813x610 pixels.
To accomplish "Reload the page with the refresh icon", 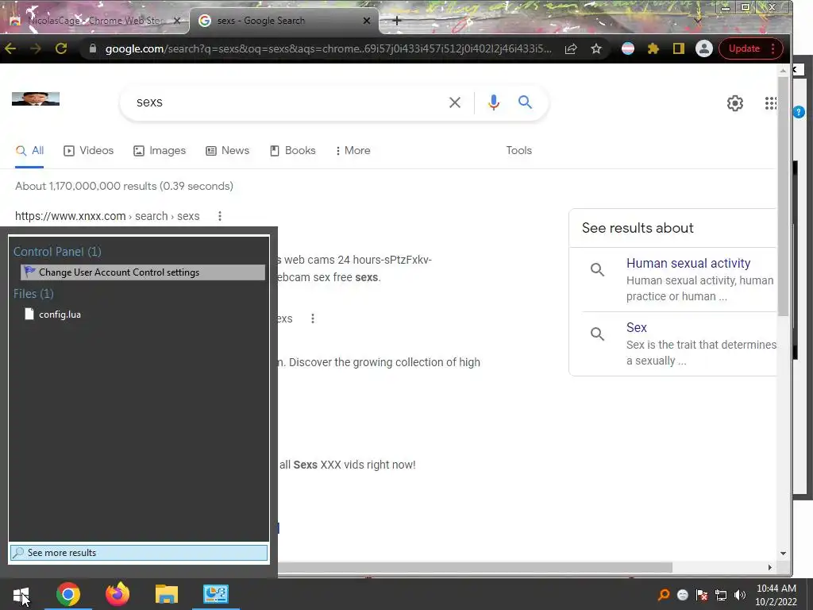I will 61,48.
